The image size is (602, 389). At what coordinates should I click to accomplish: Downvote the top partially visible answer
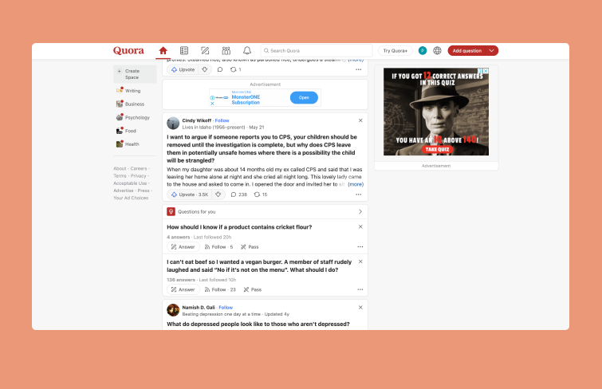(x=205, y=69)
